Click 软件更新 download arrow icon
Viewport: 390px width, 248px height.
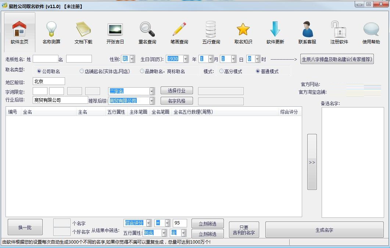(275, 32)
